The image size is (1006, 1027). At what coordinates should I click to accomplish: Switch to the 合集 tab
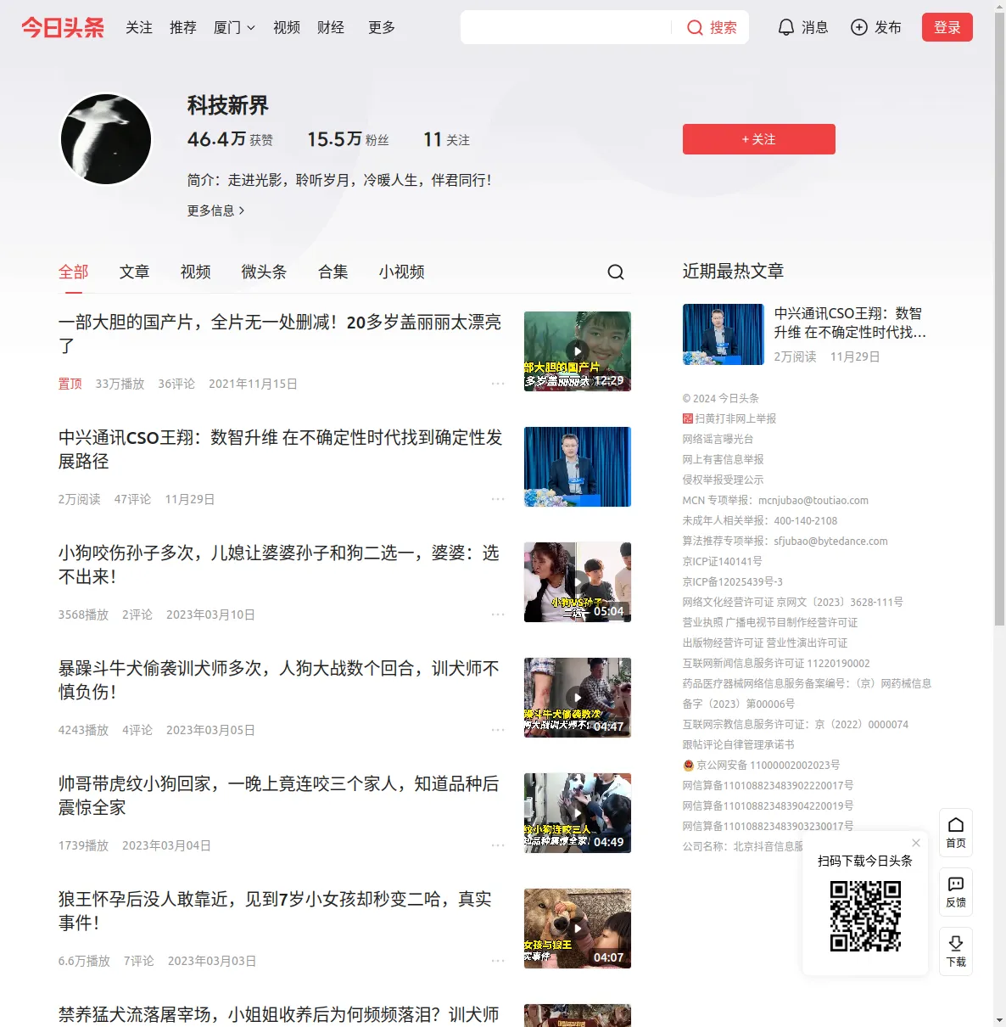333,272
